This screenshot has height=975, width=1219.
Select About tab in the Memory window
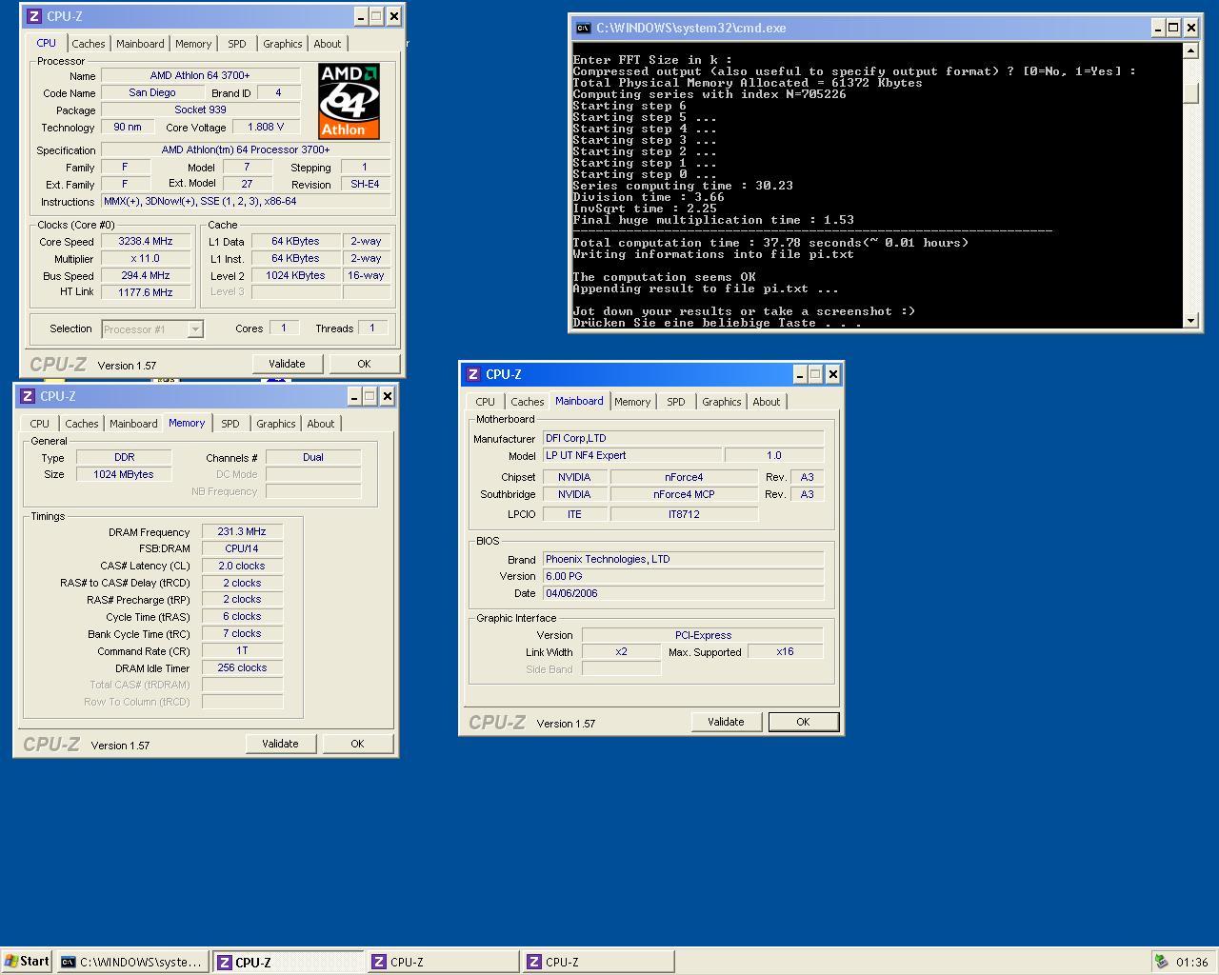(x=321, y=424)
